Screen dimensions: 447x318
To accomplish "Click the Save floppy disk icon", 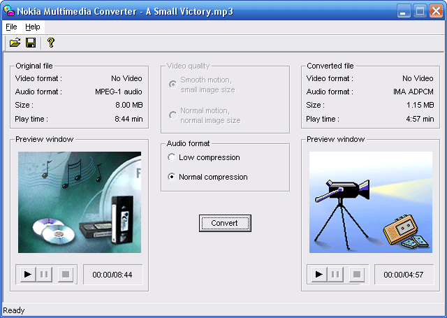I will (31, 43).
